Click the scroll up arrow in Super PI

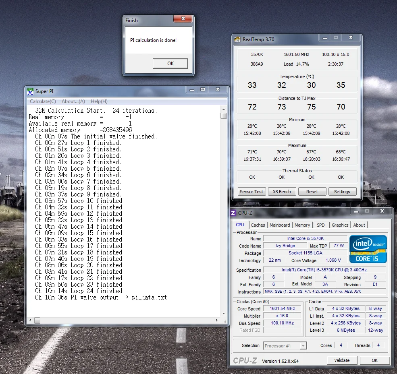(x=224, y=109)
